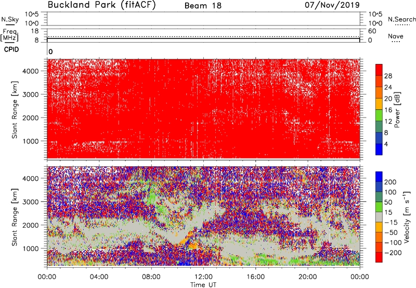Click the 'Beam 18' label
The height and width of the screenshot is (288, 416).
(x=203, y=6)
